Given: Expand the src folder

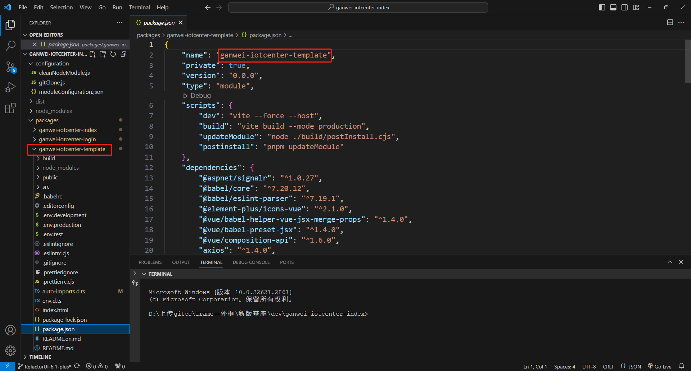Looking at the screenshot, I should pos(46,187).
